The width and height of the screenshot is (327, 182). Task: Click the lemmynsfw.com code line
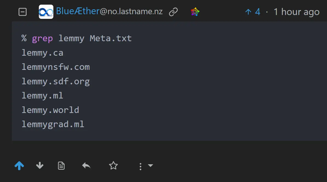point(56,67)
